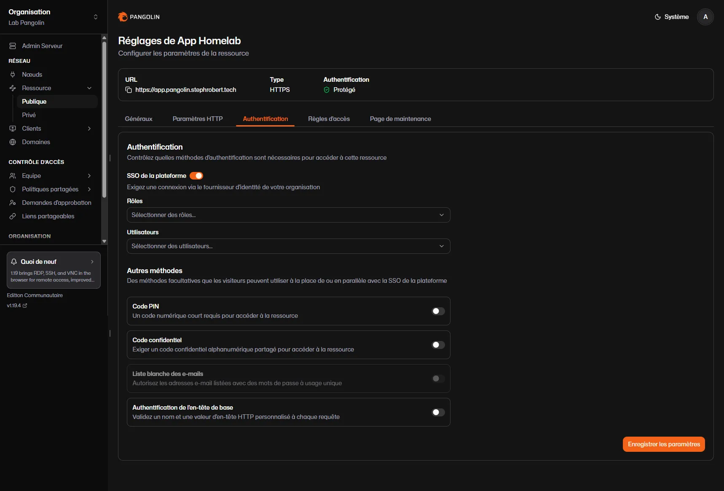Open the external link icon next to v1.19.4
724x491 pixels.
(x=25, y=306)
